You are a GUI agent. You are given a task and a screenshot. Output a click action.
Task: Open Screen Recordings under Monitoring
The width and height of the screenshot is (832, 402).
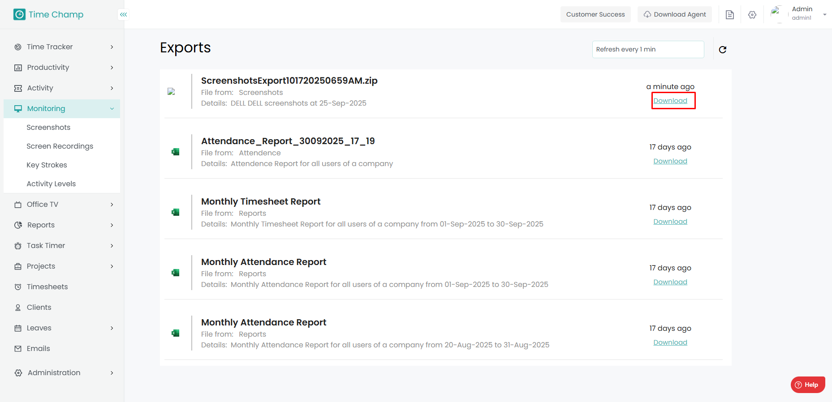(60, 146)
